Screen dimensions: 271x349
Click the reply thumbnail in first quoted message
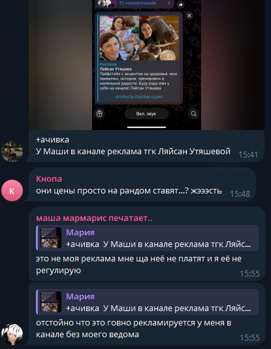pyautogui.click(x=51, y=238)
